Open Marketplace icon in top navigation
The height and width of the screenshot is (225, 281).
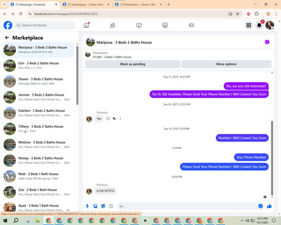point(165,25)
